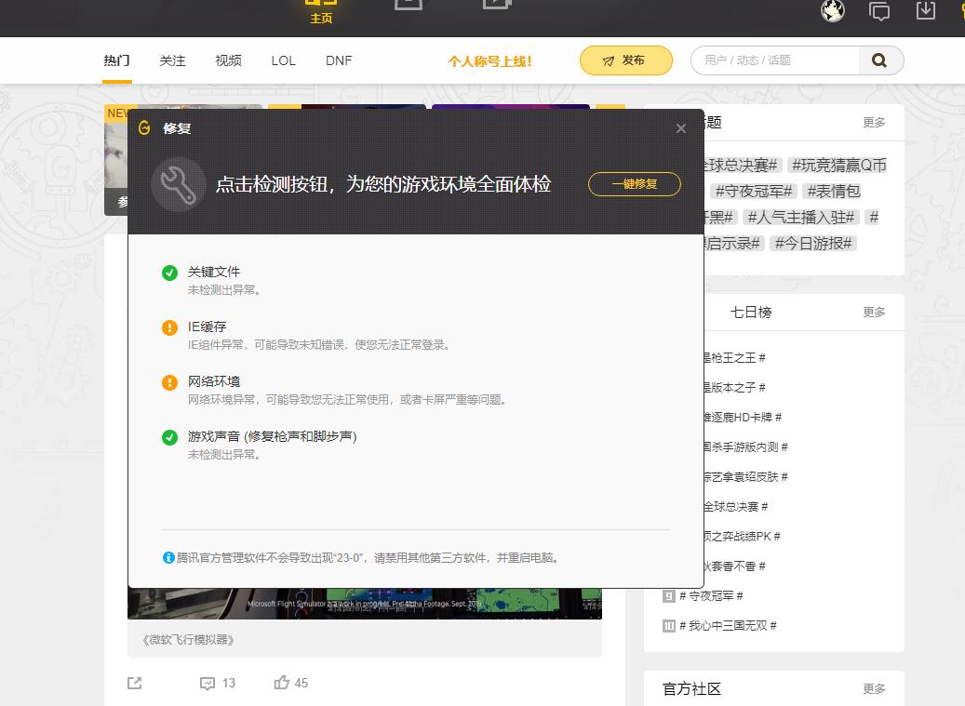Click the 主页 home icon
This screenshot has width=965, height=706.
pos(320,7)
